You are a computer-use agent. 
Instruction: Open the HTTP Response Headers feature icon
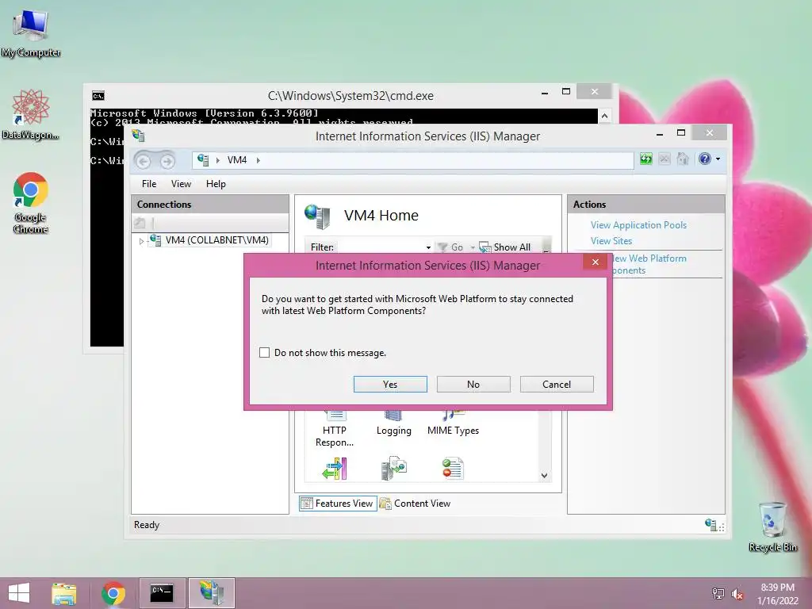[x=335, y=430]
